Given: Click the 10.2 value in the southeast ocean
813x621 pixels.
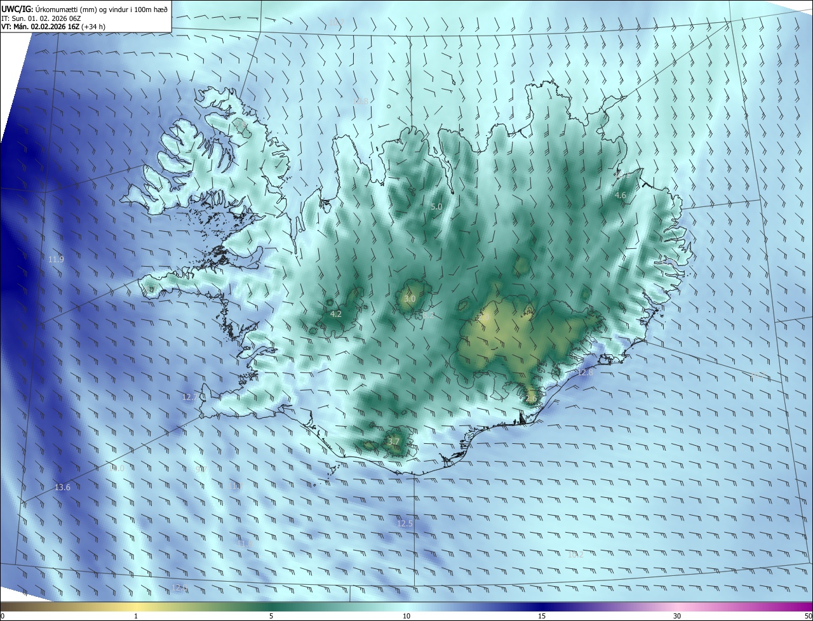Looking at the screenshot, I should coord(575,554).
